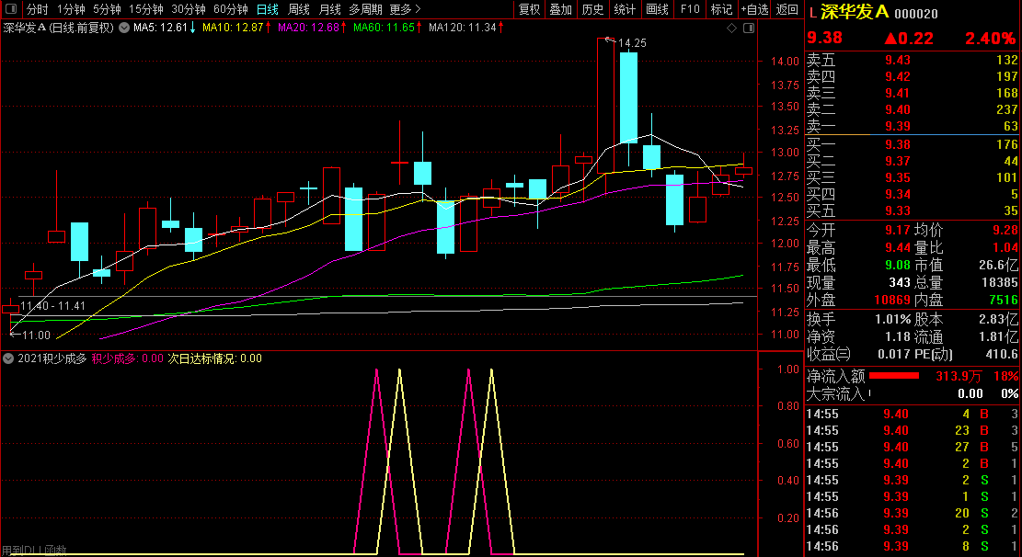Click the 统计 statistics button

[x=625, y=9]
